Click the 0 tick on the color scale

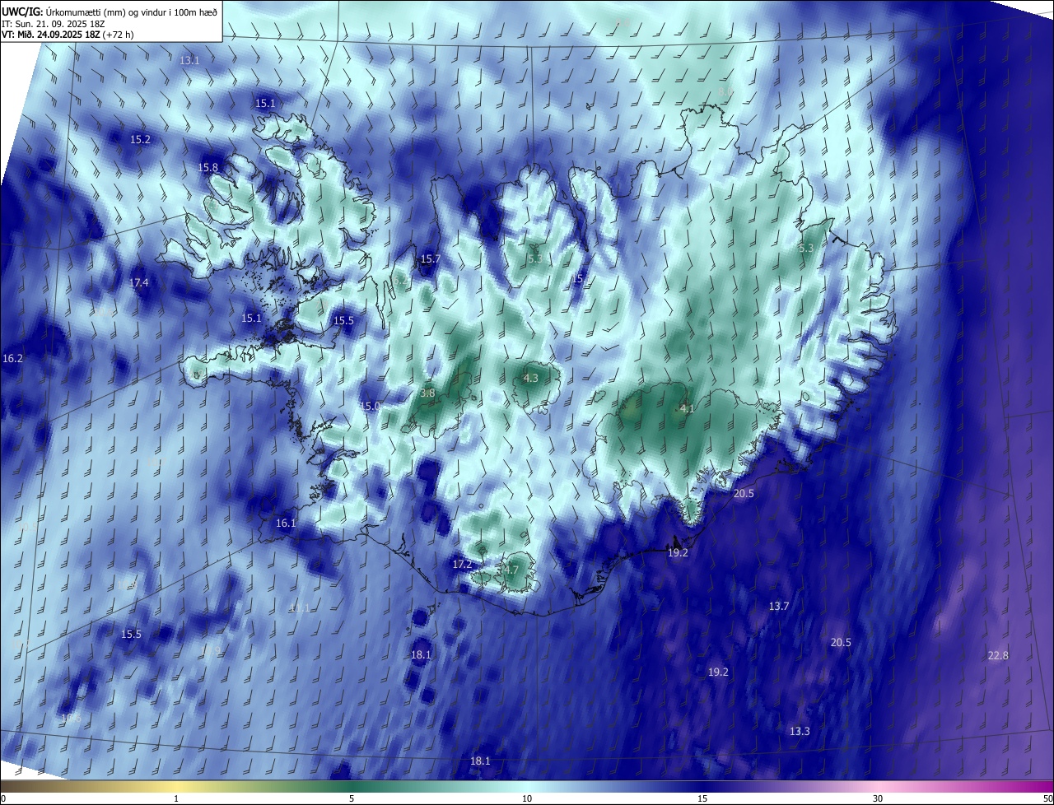point(2,798)
